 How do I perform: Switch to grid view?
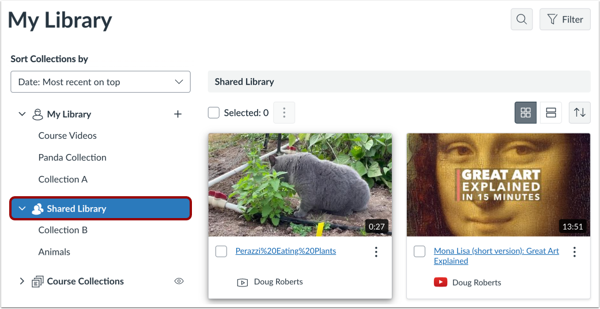pyautogui.click(x=526, y=113)
